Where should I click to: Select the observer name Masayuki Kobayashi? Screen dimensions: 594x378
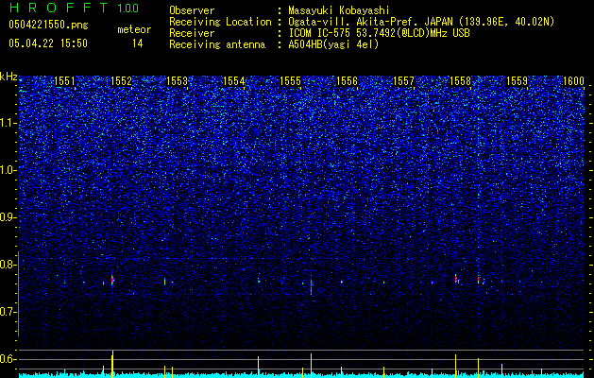[339, 11]
